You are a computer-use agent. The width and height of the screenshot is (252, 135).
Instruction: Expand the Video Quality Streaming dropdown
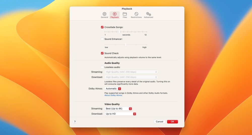[118, 109]
